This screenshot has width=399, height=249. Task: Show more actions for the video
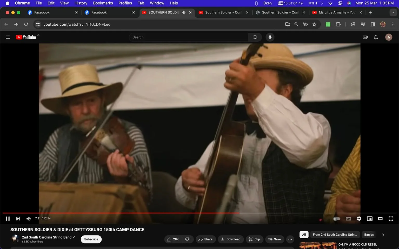point(290,239)
